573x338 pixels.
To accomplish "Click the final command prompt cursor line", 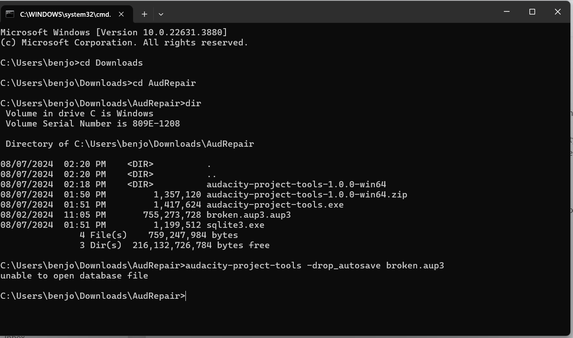I will pos(93,296).
